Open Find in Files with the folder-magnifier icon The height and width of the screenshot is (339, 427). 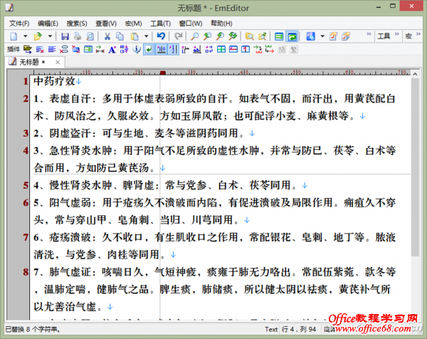click(250, 36)
